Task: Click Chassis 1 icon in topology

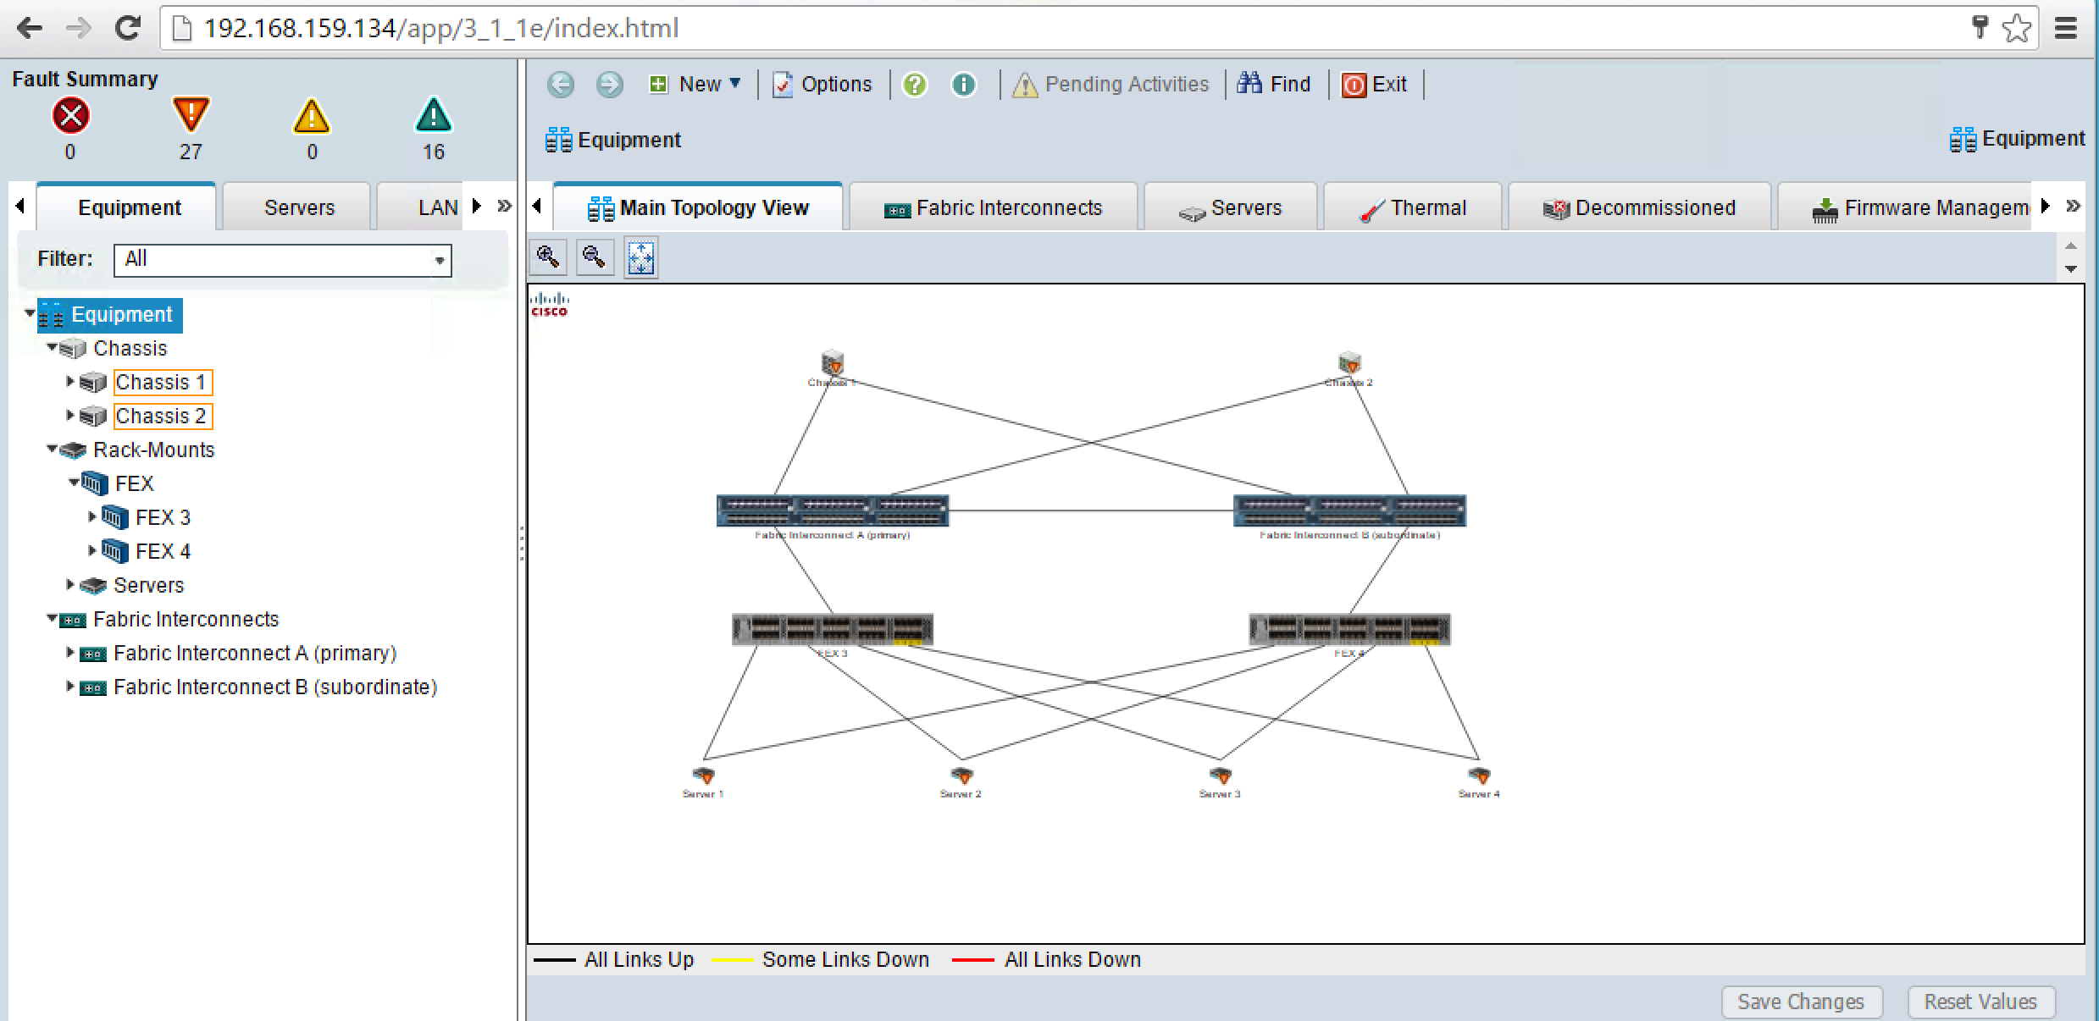Action: click(833, 363)
